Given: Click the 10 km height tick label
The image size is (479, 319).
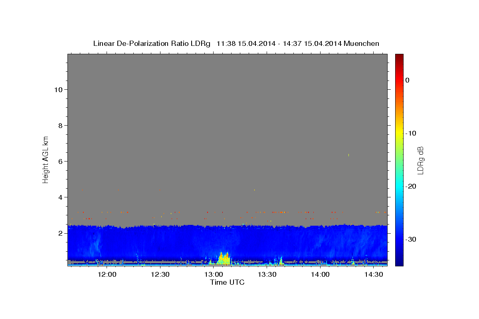Looking at the screenshot, I should 58,89.
